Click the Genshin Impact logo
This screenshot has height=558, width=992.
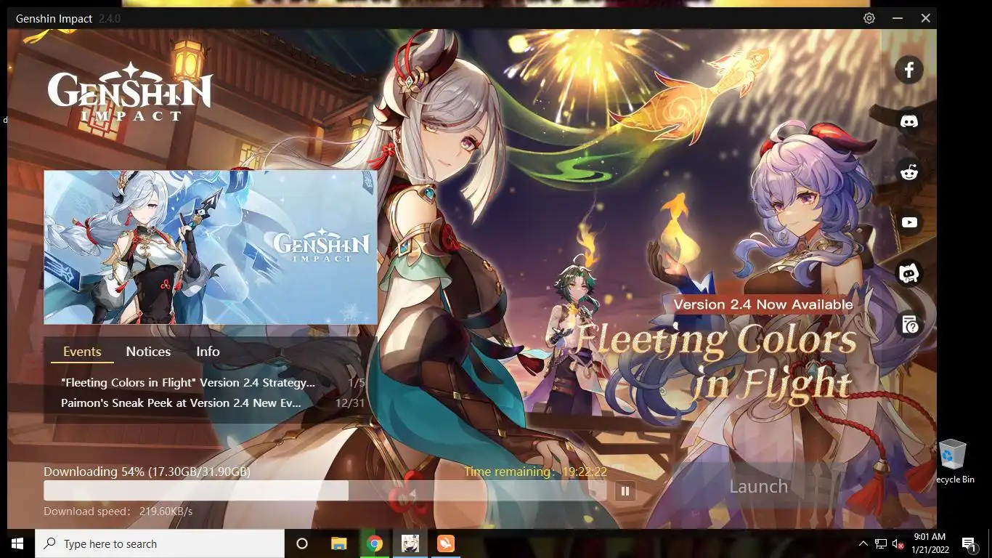(x=130, y=92)
